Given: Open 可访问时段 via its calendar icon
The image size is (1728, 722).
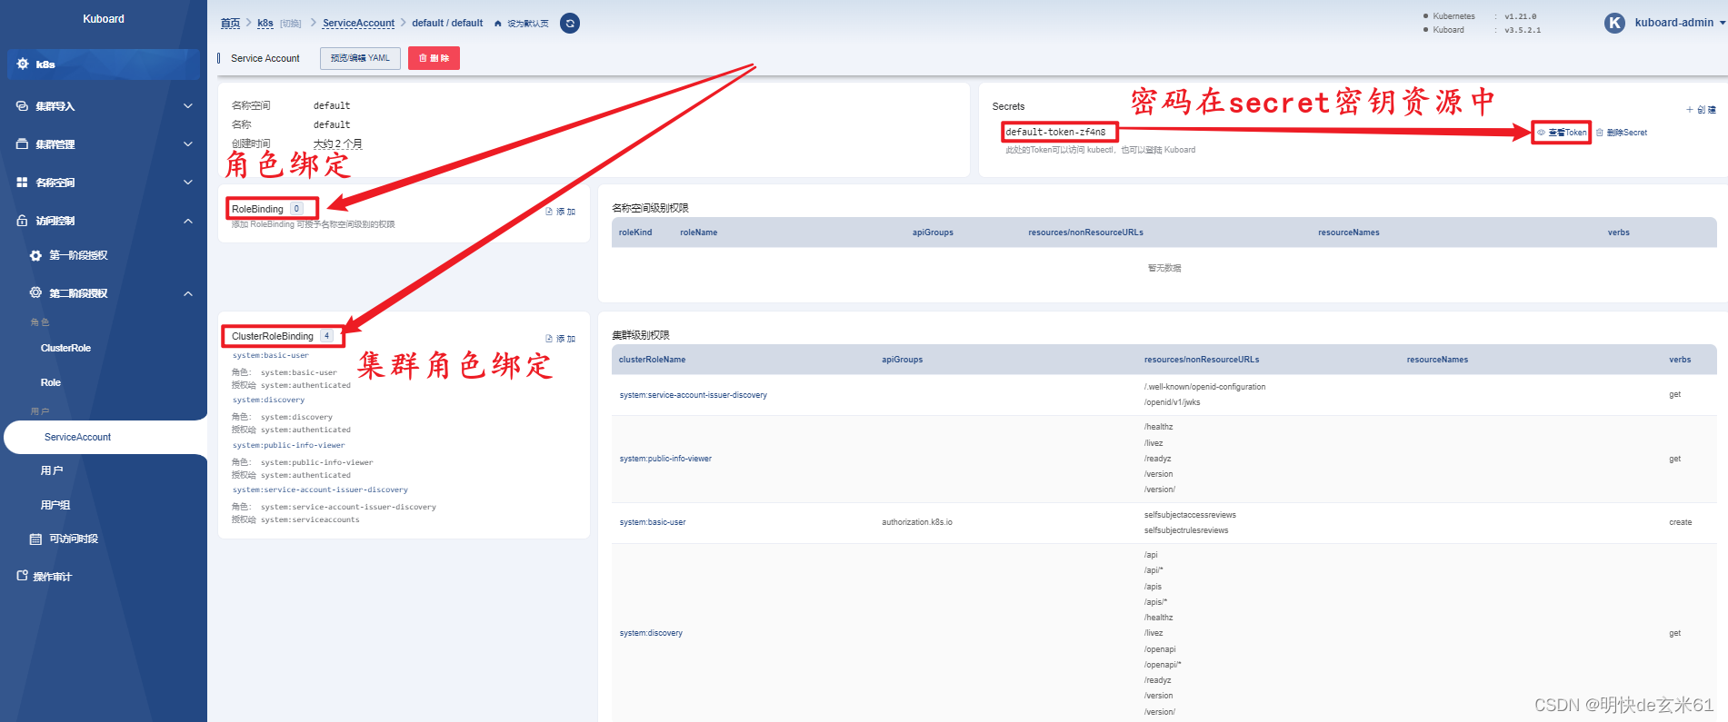Looking at the screenshot, I should point(35,539).
